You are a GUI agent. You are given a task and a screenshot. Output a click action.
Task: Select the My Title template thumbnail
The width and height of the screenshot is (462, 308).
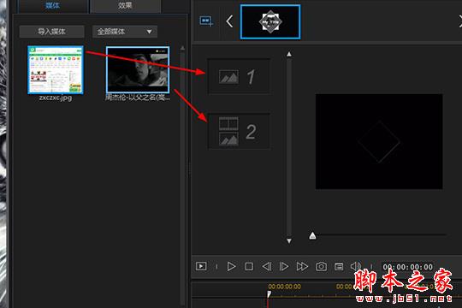270,21
